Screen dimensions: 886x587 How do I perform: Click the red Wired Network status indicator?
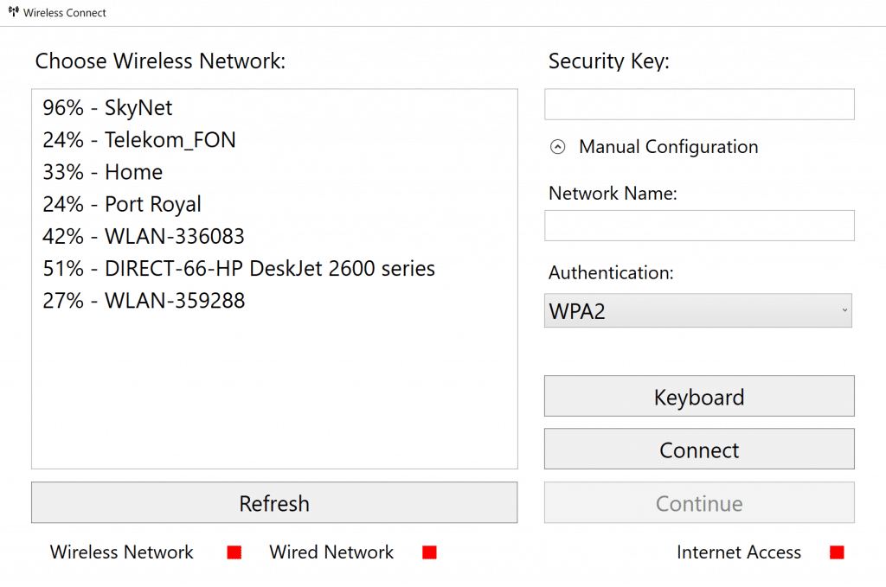tap(429, 552)
